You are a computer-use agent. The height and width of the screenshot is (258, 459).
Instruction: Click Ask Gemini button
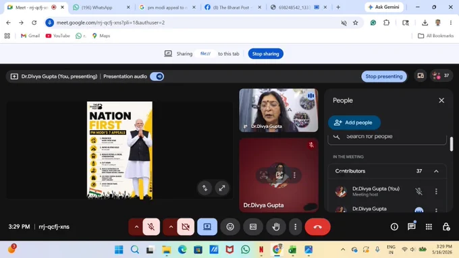pyautogui.click(x=384, y=7)
